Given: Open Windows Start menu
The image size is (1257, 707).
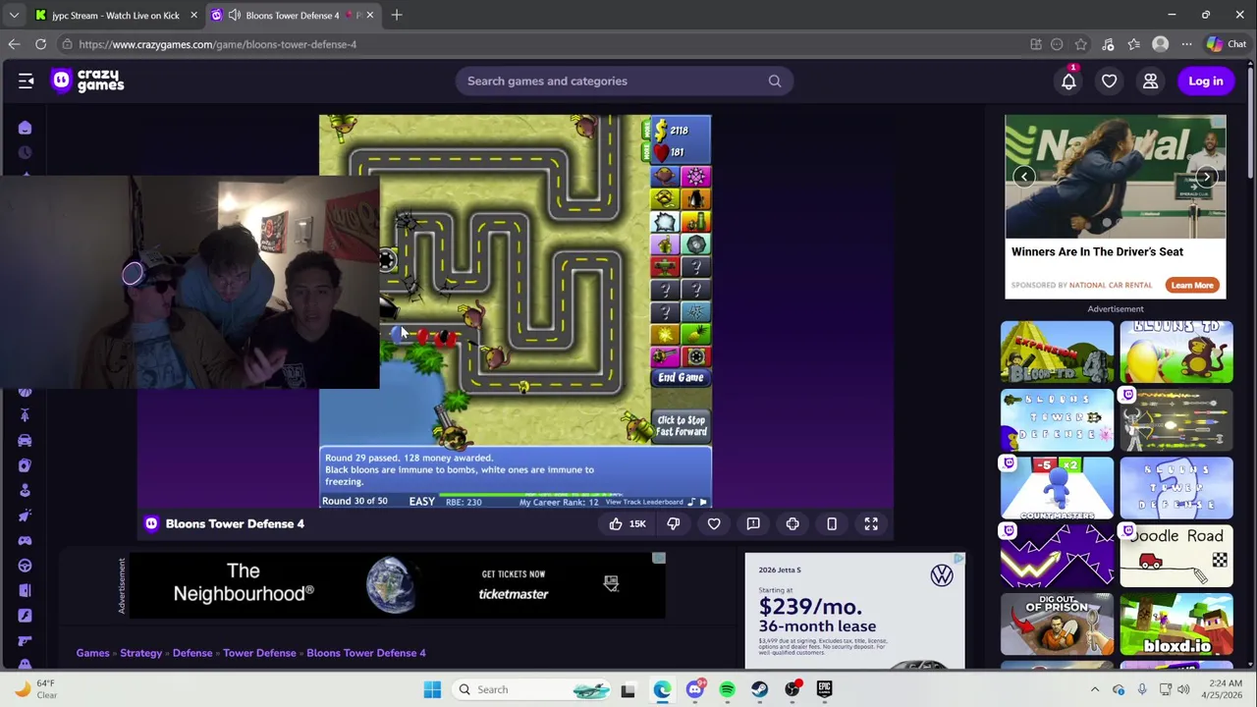Looking at the screenshot, I should point(432,689).
